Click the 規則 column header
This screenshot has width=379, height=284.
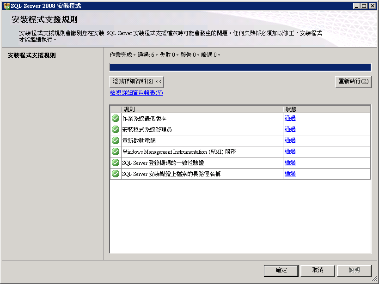[x=202, y=109]
